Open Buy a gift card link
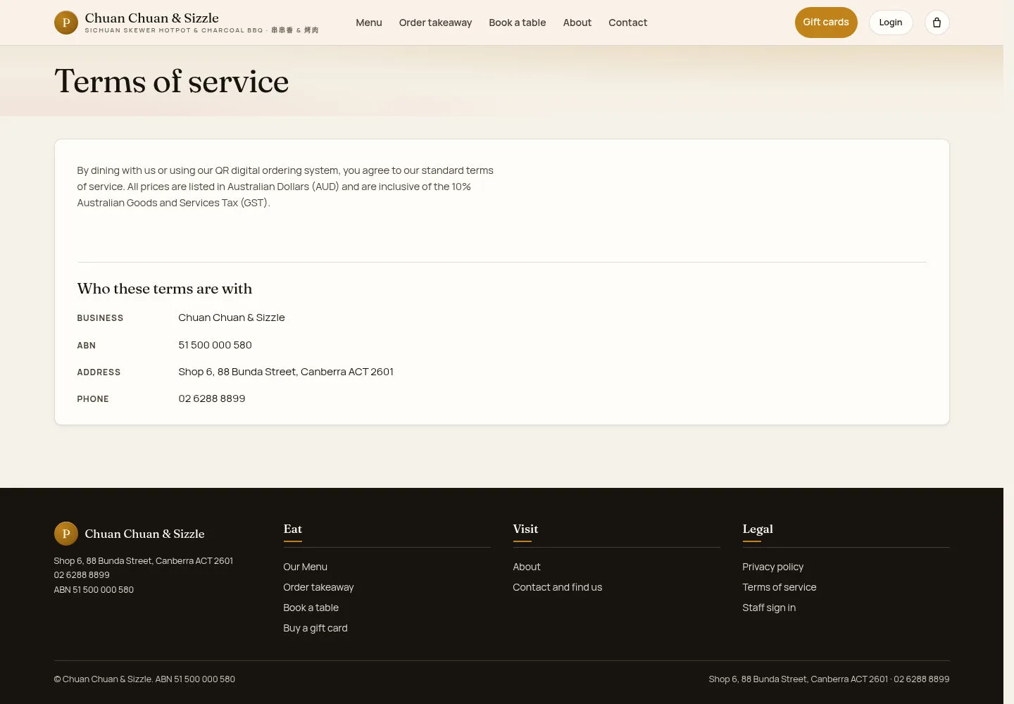This screenshot has height=704, width=1014. click(315, 628)
